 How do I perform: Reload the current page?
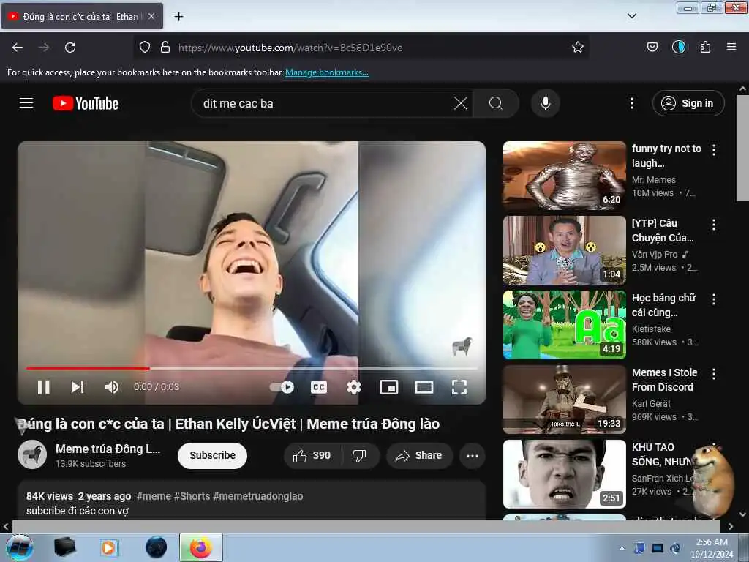pyautogui.click(x=70, y=48)
